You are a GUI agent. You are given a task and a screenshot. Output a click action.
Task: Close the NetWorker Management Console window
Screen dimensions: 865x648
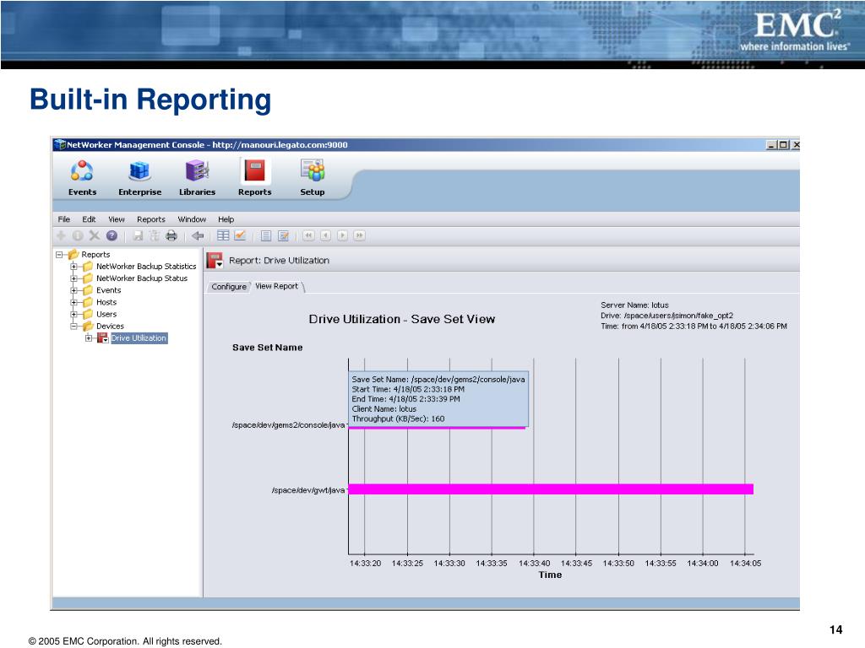click(795, 145)
